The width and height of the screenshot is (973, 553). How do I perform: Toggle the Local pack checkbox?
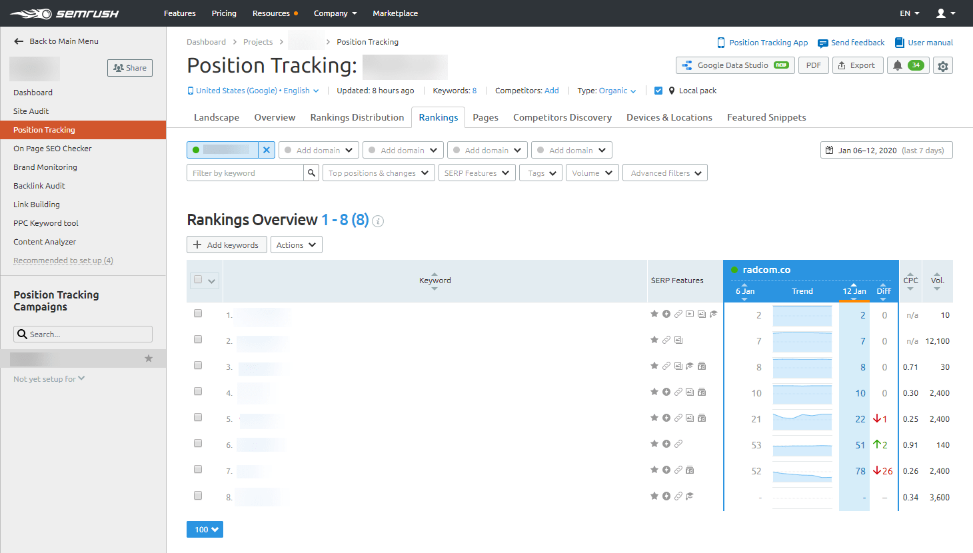click(x=658, y=90)
